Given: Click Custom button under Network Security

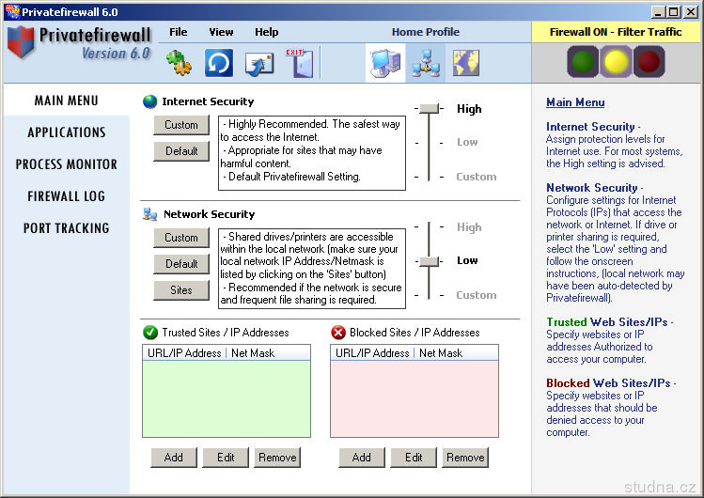Looking at the screenshot, I should coord(181,238).
